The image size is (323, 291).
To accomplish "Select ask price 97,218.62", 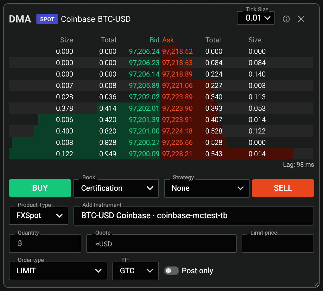I will (177, 52).
